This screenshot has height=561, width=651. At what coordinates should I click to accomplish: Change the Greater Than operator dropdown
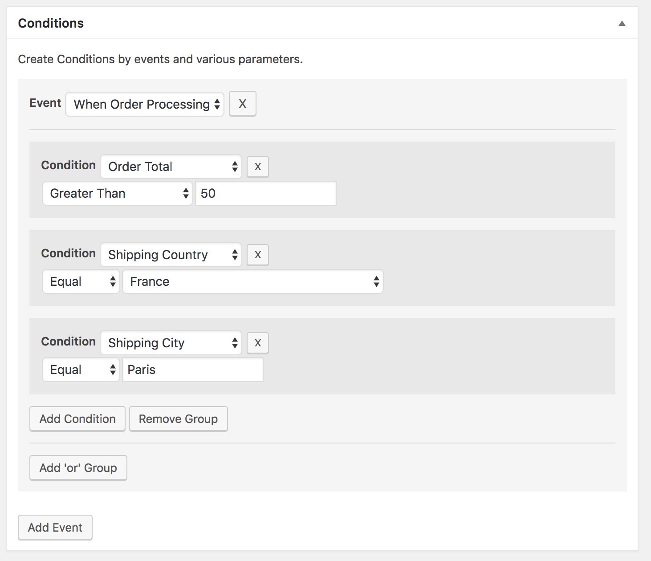point(118,193)
